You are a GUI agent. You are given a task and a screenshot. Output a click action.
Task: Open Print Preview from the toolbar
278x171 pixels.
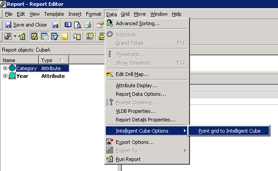tap(78, 25)
